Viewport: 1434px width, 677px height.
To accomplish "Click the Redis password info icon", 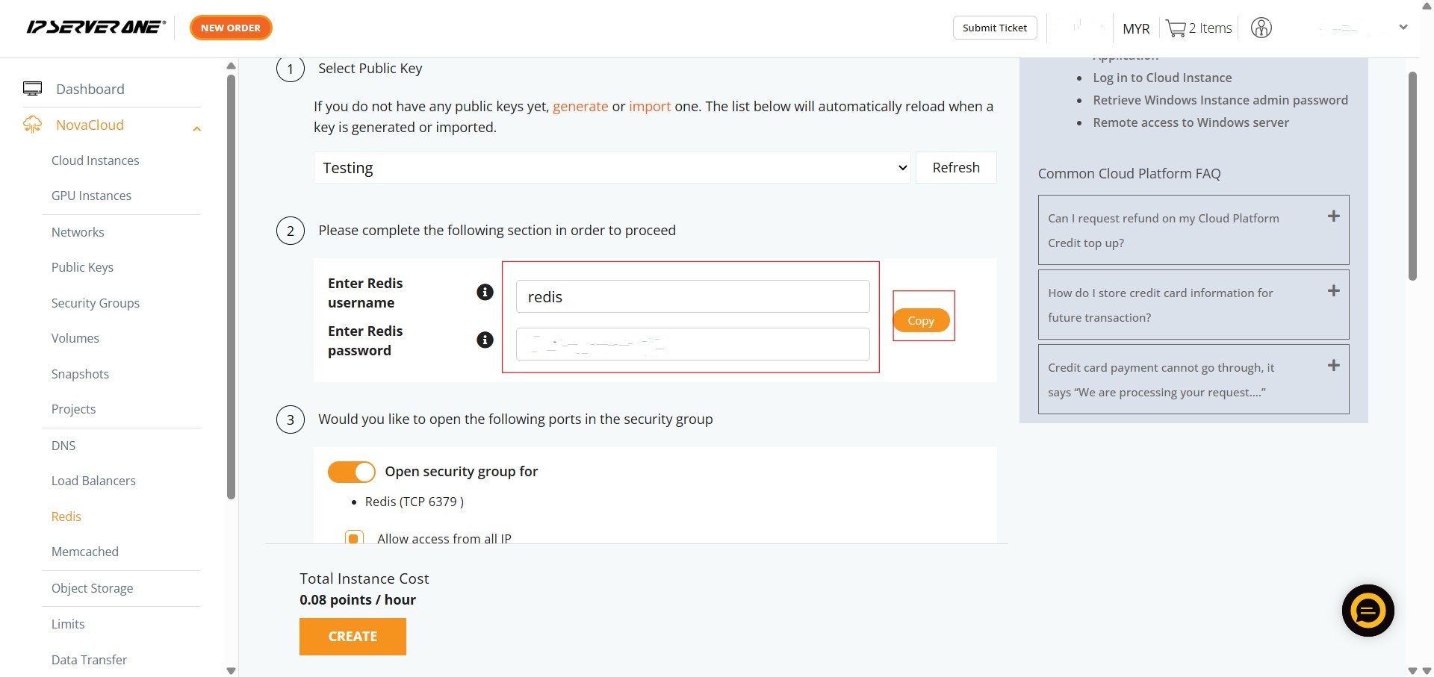I will 485,340.
